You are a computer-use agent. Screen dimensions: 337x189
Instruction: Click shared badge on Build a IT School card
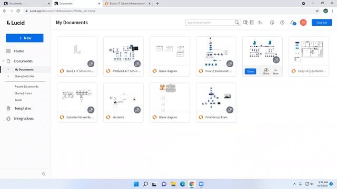click(91, 64)
